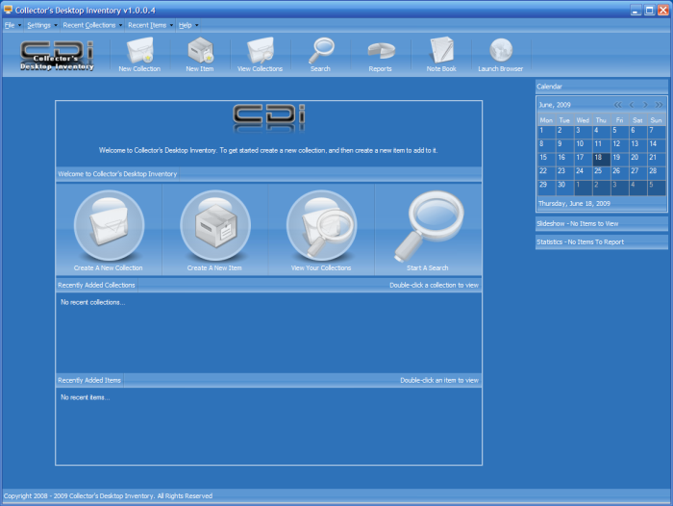Click Double-click a collection to view hint

(x=434, y=285)
